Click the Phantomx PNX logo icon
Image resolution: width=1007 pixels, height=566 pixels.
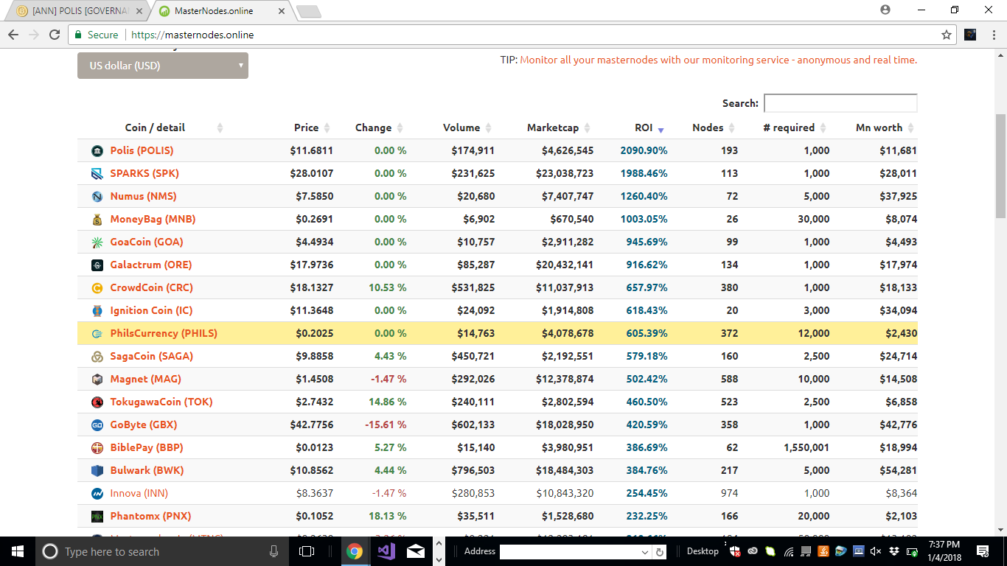pyautogui.click(x=97, y=517)
